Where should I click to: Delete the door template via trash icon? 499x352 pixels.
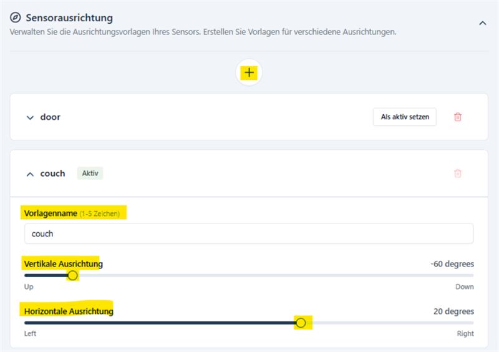coord(458,117)
